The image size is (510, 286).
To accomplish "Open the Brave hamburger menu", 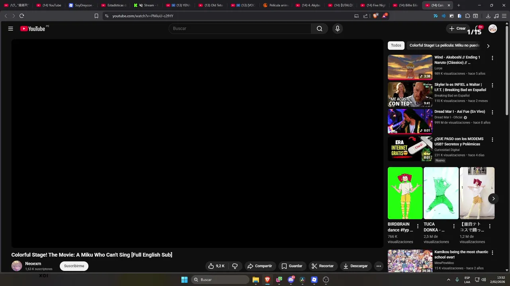I will point(504,16).
